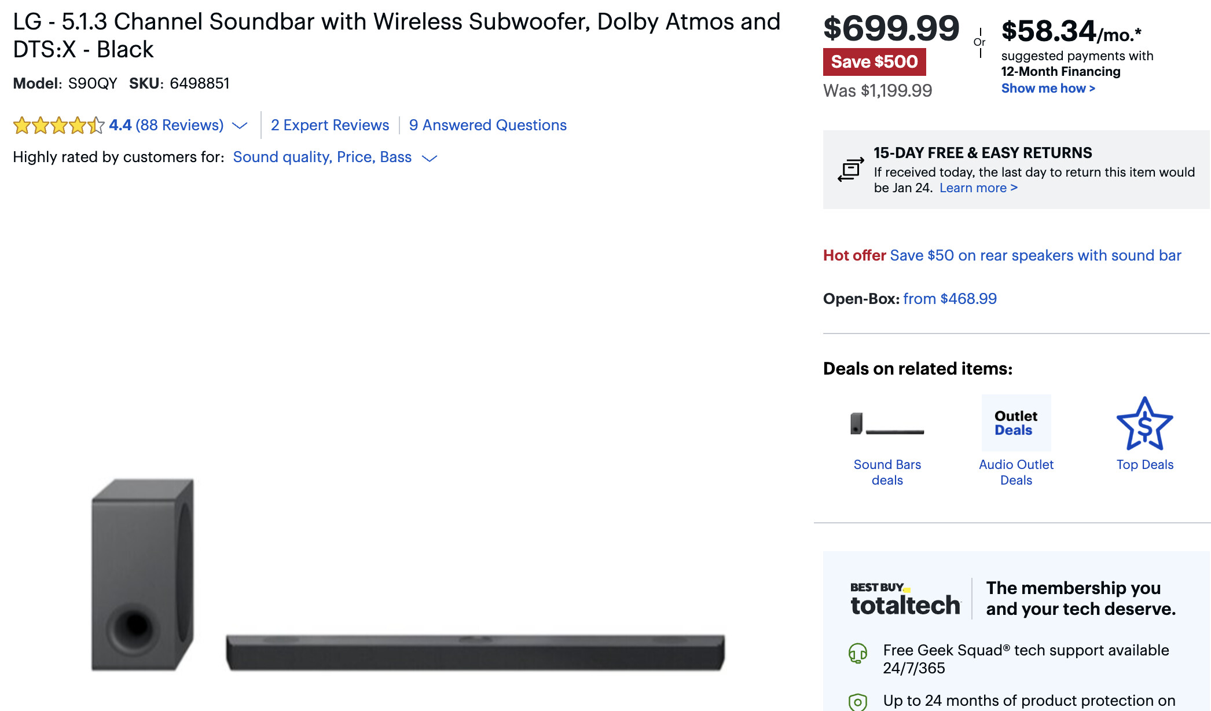Click the Top Deals star icon

point(1144,424)
